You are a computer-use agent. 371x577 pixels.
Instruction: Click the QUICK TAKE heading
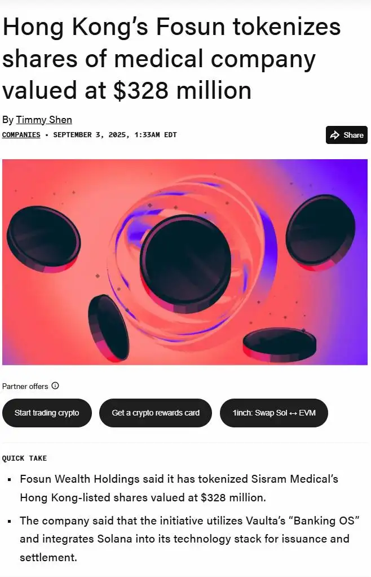coord(25,458)
